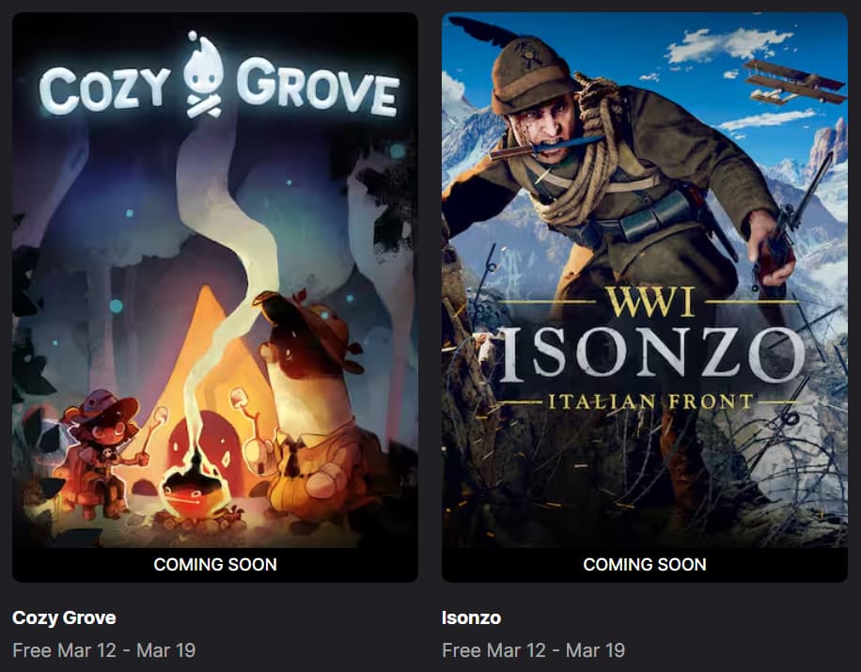Open the Cozy Grove game card artwork
This screenshot has height=672, width=861.
(214, 280)
